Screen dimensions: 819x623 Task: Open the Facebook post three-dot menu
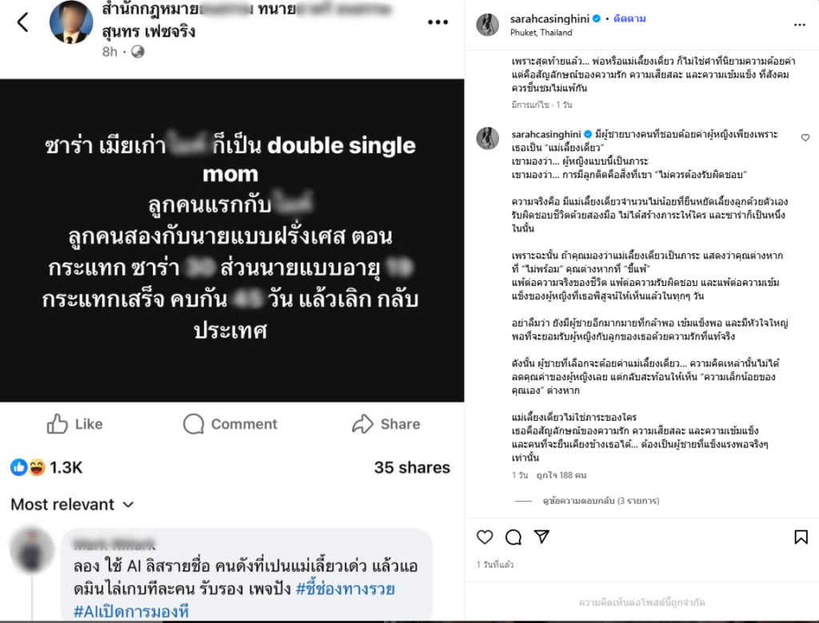tap(437, 22)
